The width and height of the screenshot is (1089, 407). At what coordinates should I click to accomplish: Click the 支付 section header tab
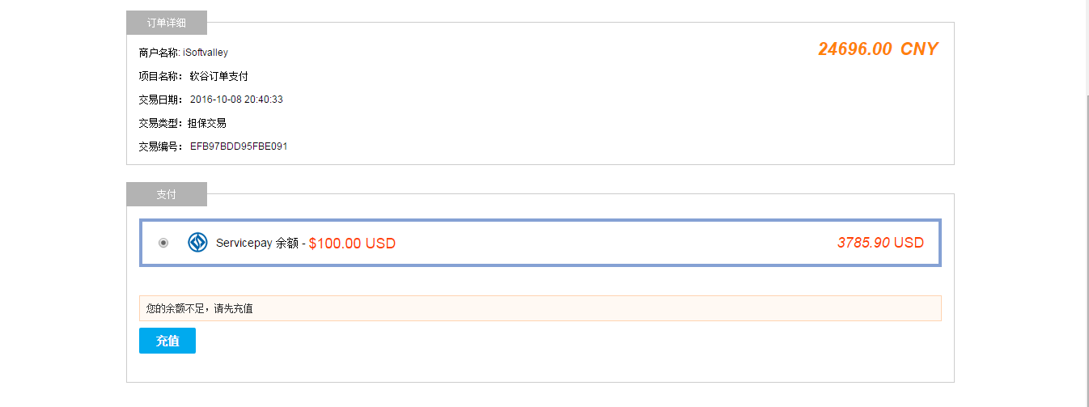pos(167,195)
